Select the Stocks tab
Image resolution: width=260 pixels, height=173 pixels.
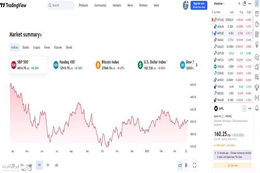(26, 47)
